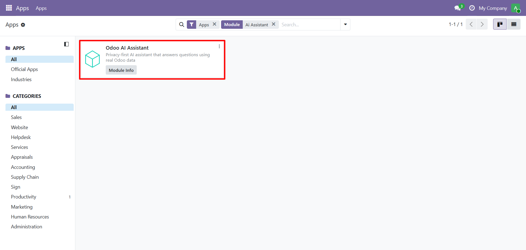The height and width of the screenshot is (250, 526).
Task: Click the user avatar in top bar
Action: pos(515,8)
